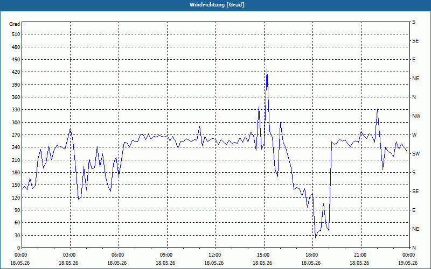The height and width of the screenshot is (269, 431).
Task: Select the 18.05.26 date under 21:00
Action: (x=359, y=263)
